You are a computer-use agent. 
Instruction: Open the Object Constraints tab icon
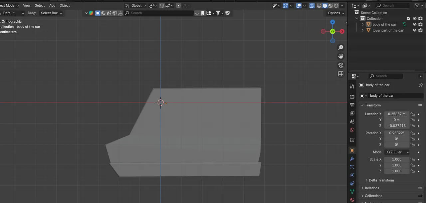(x=352, y=183)
